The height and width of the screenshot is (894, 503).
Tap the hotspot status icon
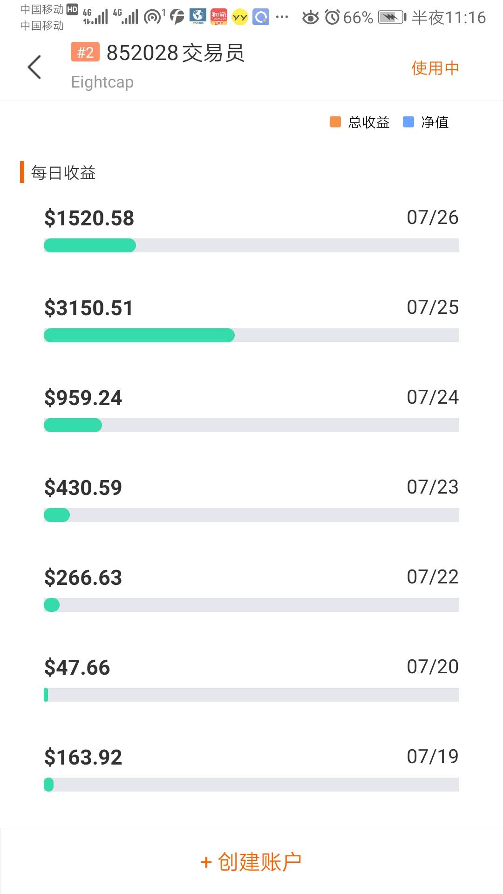pos(153,17)
